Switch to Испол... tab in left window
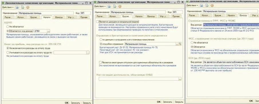This screenshot has height=104, width=259. pyautogui.click(x=21, y=17)
